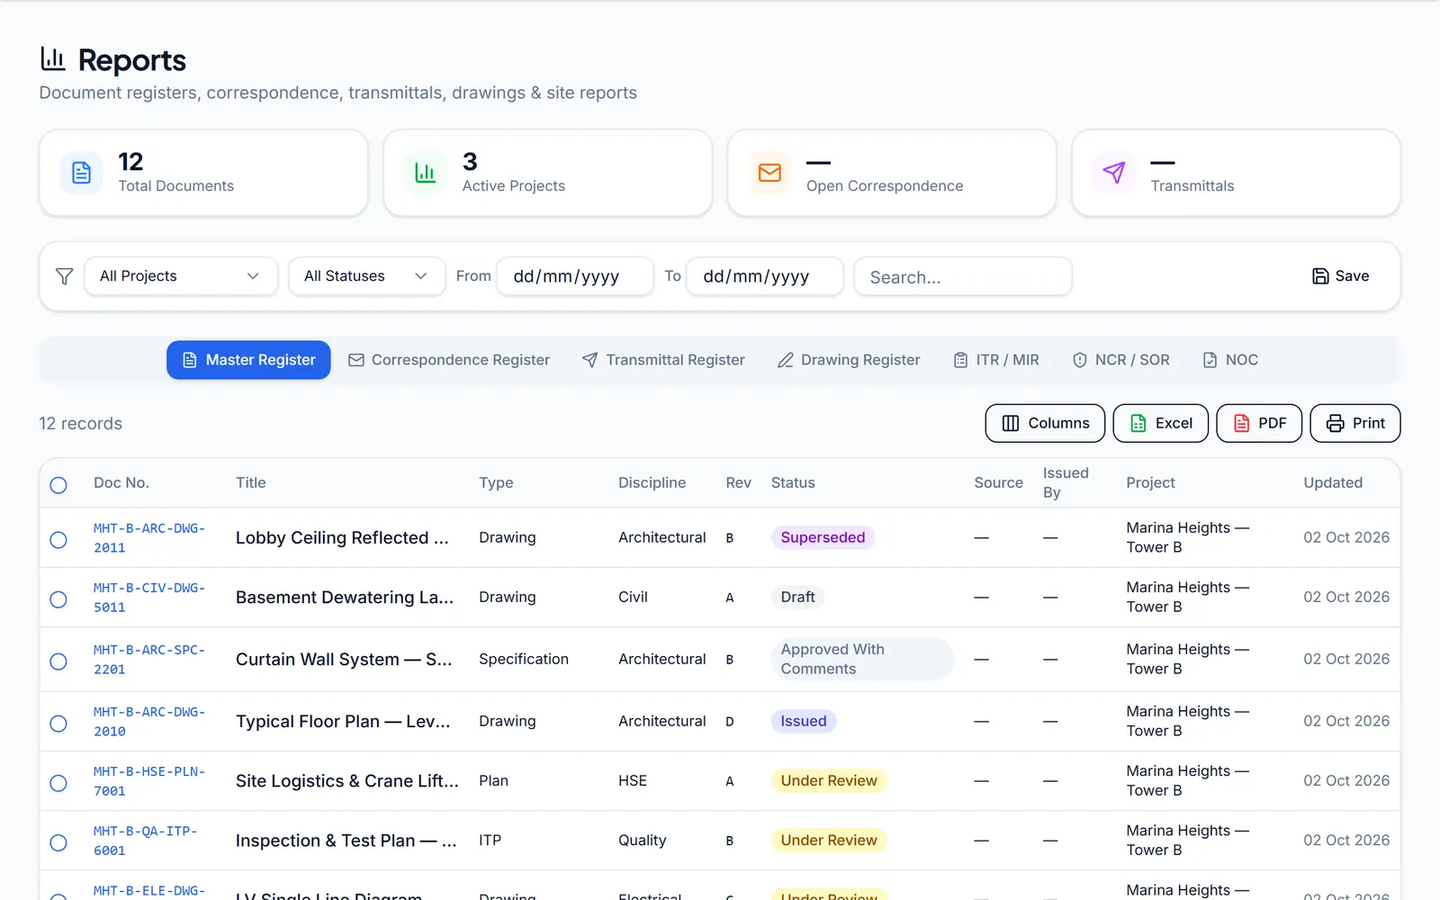Image resolution: width=1440 pixels, height=900 pixels.
Task: Select row MHT-B-ARC-DWG-2010 checkbox
Action: click(x=58, y=724)
